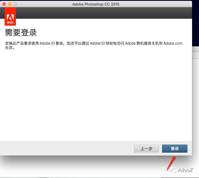
Task: Click the empty white content area
Action: [96, 95]
